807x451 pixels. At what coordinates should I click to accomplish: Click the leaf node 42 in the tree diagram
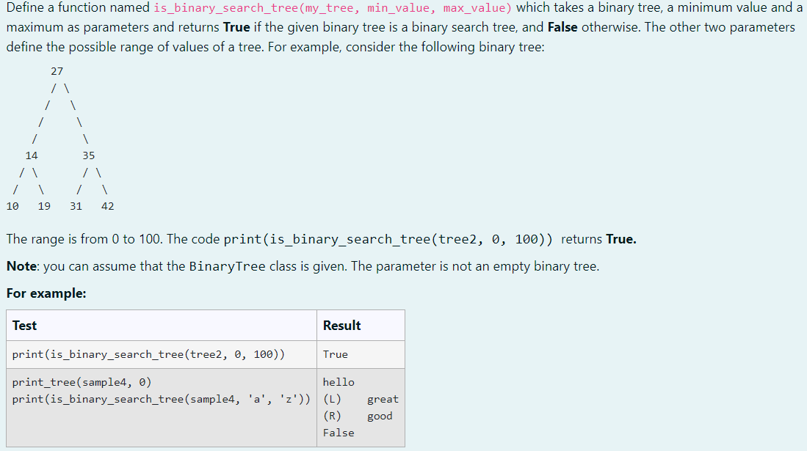(x=107, y=206)
